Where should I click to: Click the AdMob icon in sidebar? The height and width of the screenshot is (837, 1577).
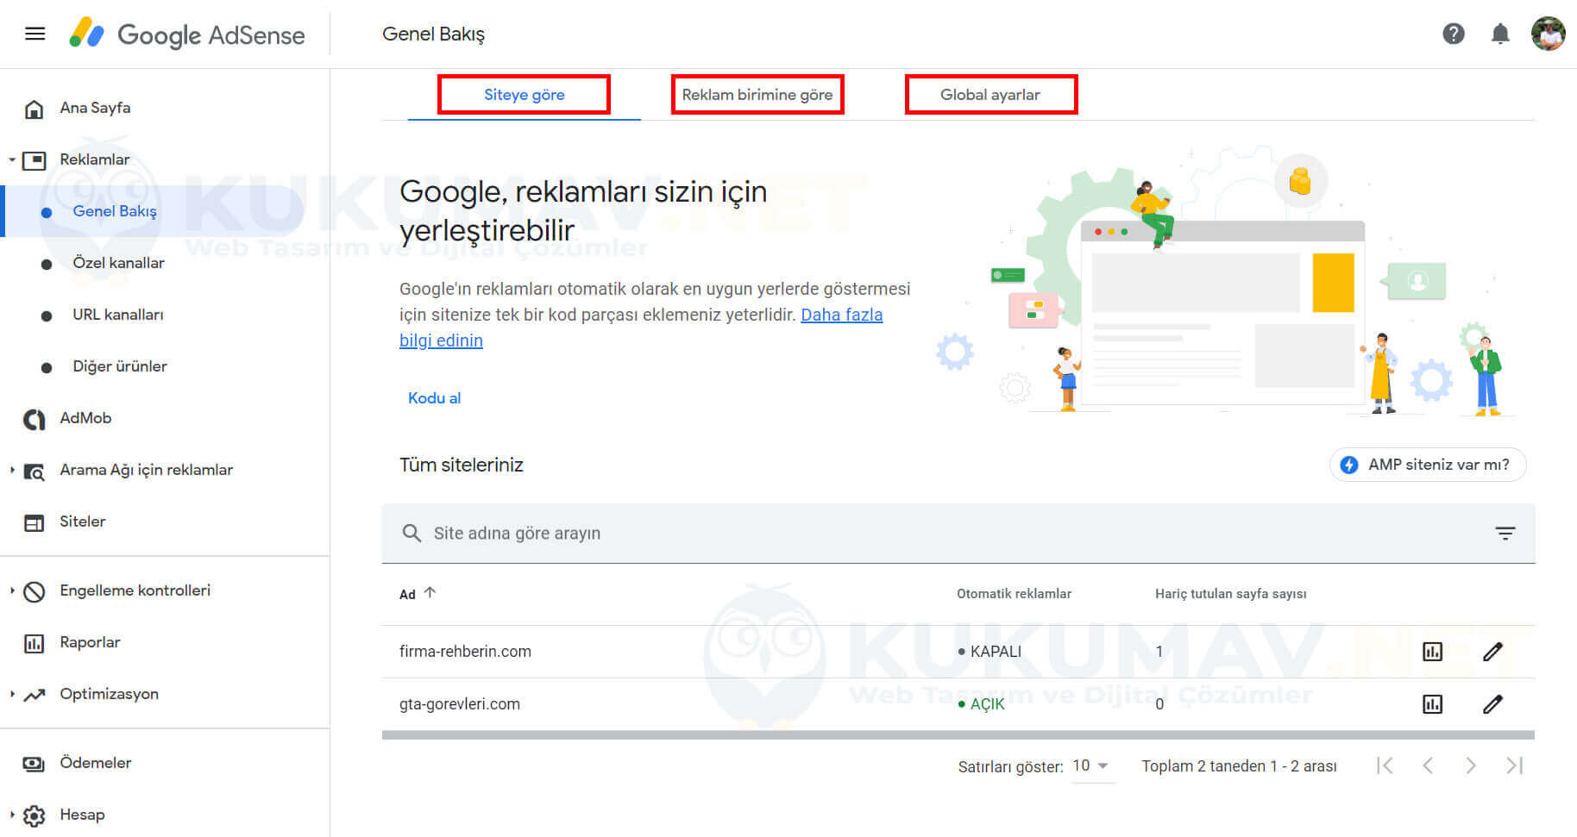[34, 419]
